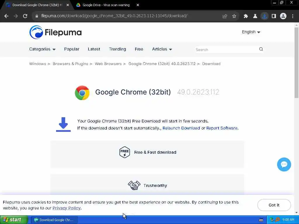Click the FREE badge icon
Image resolution: width=299 pixels, height=224 pixels.
[124, 152]
